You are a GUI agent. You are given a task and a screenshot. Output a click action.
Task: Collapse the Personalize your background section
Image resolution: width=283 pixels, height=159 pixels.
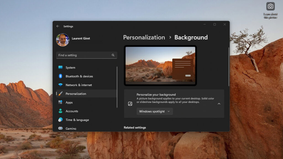(x=219, y=104)
